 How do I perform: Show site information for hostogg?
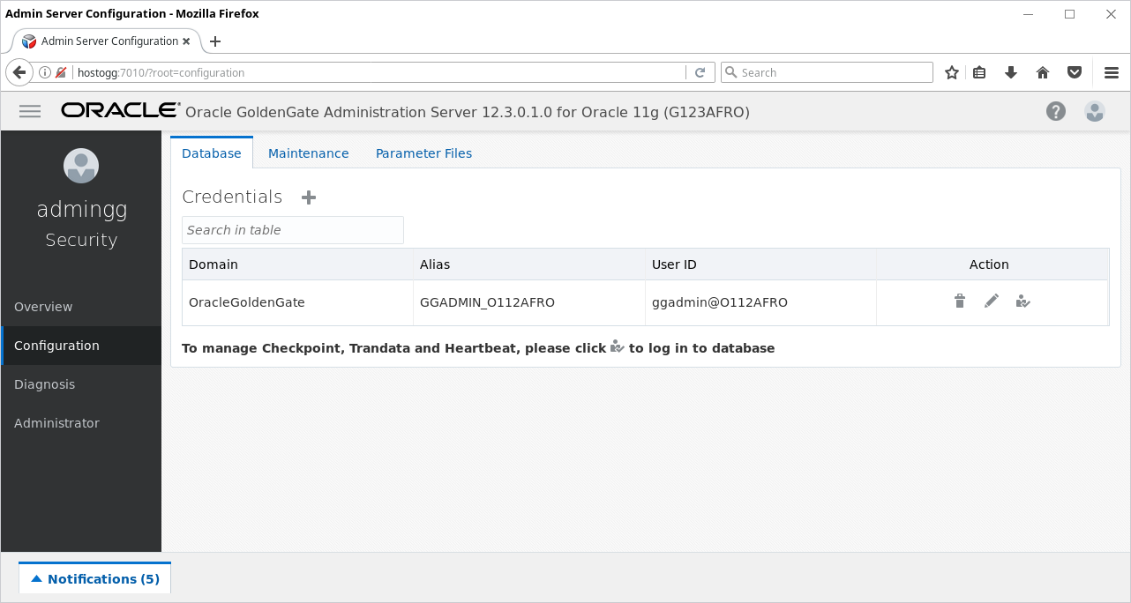44,72
